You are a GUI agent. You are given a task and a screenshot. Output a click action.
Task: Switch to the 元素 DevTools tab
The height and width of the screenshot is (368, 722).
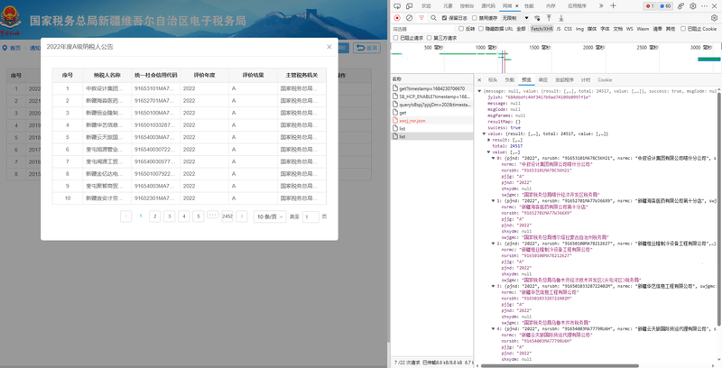[x=448, y=6]
